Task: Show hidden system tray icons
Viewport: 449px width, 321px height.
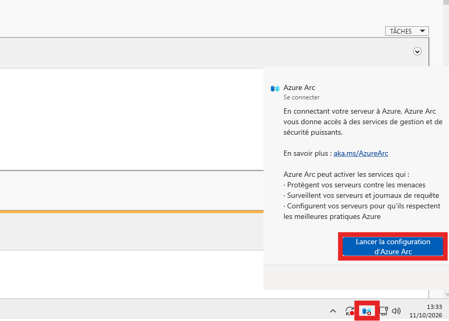Action: [333, 310]
